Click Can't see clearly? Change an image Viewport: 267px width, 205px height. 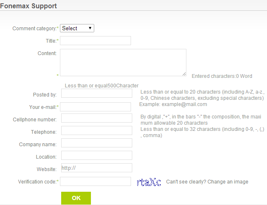click(207, 182)
